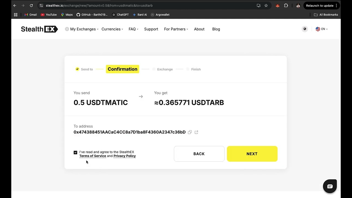Screen dimensions: 352x198
Task: Open the Gmail bookmark
Action: pos(31,15)
